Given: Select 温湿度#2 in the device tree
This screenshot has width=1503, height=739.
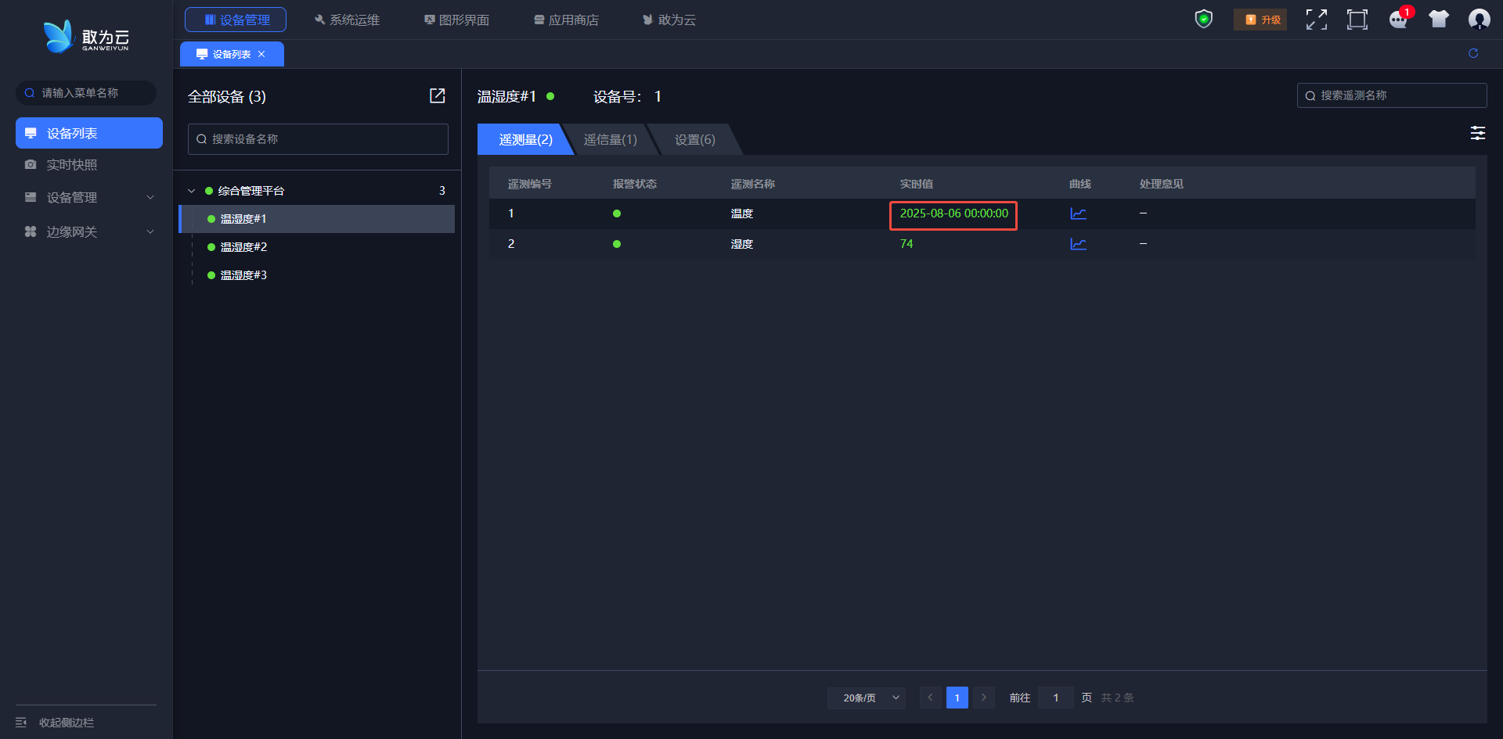Looking at the screenshot, I should pyautogui.click(x=243, y=247).
